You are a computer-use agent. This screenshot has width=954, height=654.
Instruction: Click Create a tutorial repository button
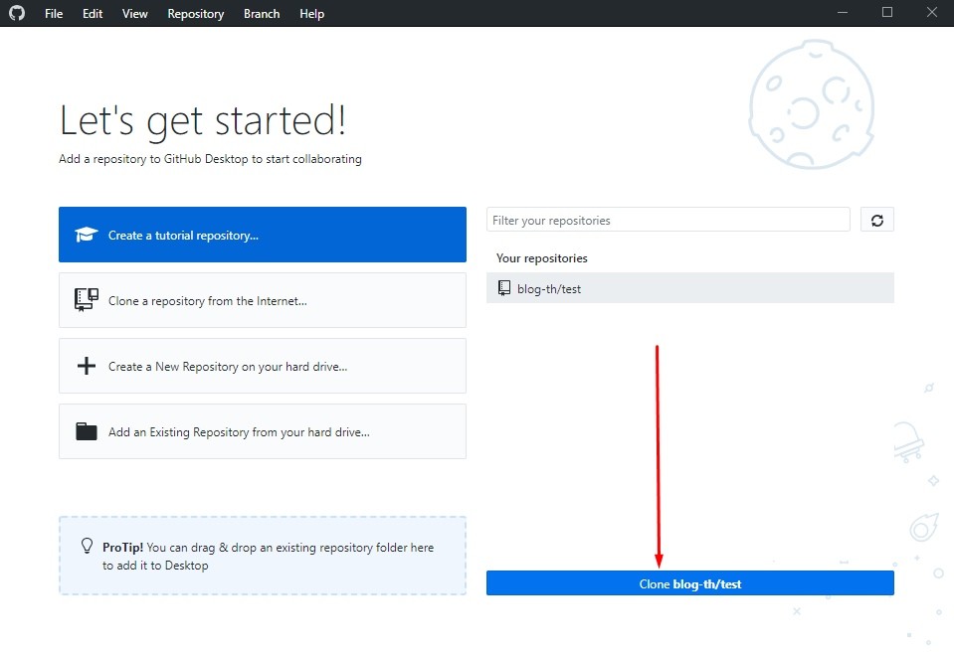[x=263, y=235]
